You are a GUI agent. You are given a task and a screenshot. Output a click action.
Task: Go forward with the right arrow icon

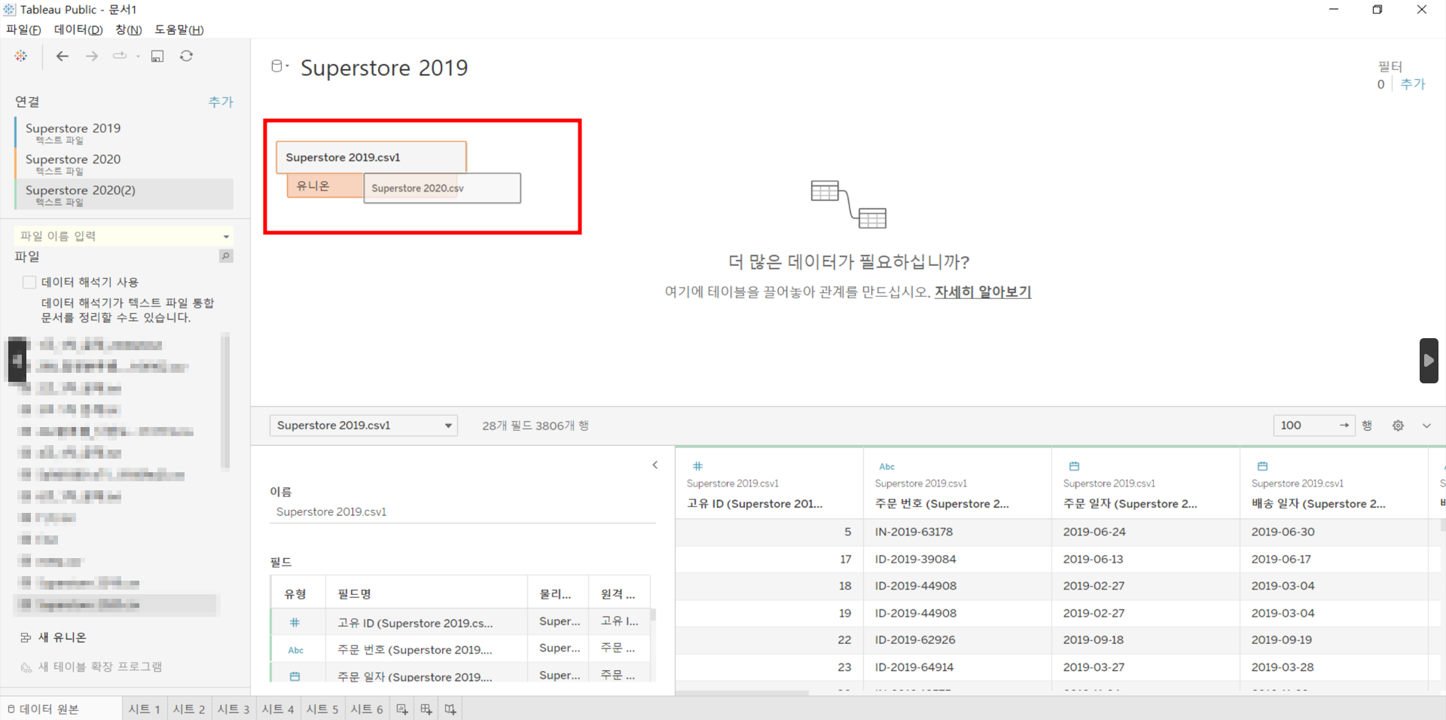[91, 56]
